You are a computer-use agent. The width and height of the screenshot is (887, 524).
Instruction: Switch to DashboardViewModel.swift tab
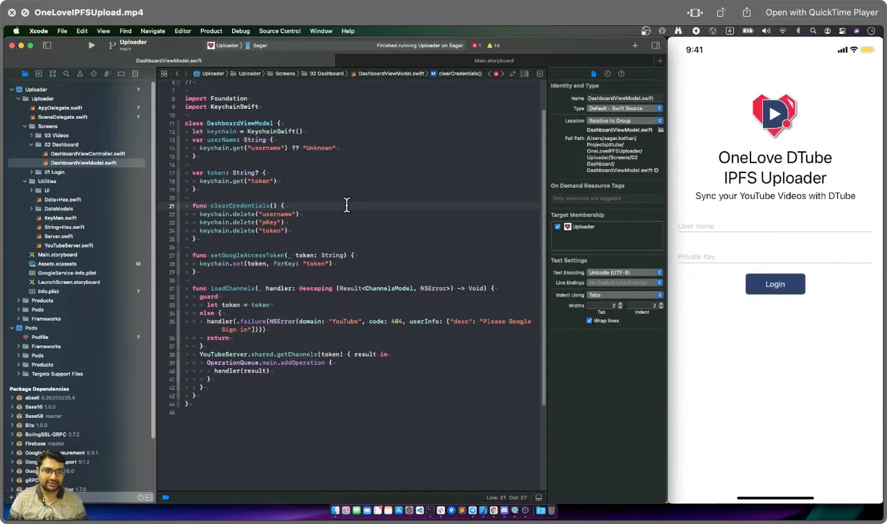(168, 61)
